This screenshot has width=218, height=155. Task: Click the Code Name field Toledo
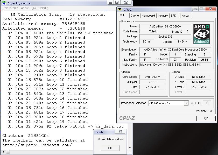(x=153, y=31)
